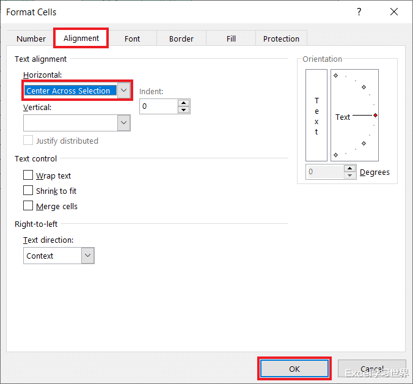
Task: Decrease the Indent value with down arrow
Action: click(x=183, y=110)
